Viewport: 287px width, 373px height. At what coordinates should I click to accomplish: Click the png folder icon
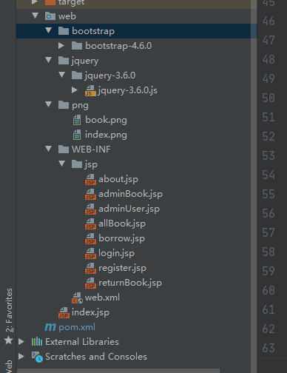(x=64, y=105)
